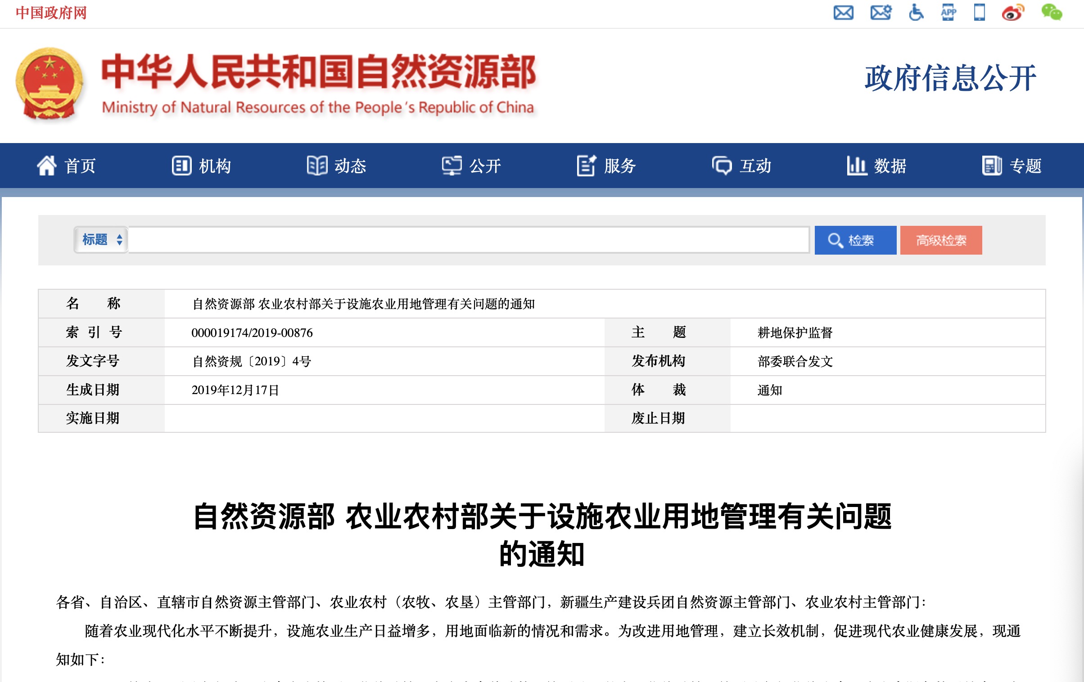Go to the 公开 navigation item
1084x682 pixels.
pos(472,166)
